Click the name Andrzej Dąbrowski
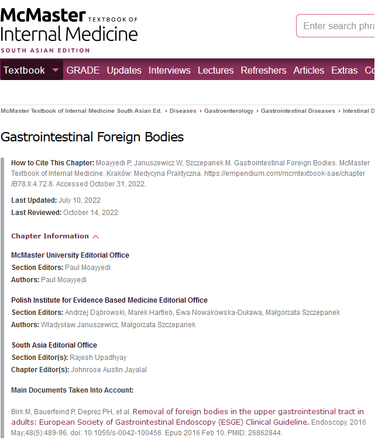 point(94,313)
